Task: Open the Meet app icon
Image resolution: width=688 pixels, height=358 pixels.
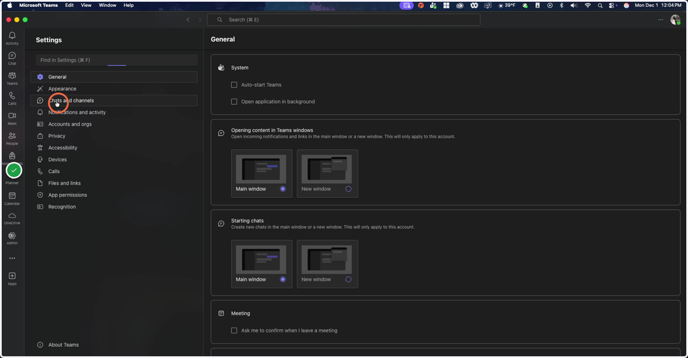Action: click(12, 118)
